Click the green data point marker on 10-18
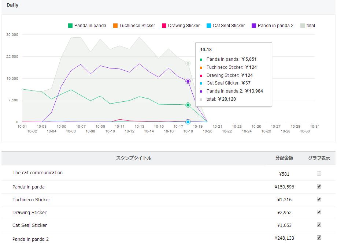This screenshot has width=337, height=243. coord(188,105)
